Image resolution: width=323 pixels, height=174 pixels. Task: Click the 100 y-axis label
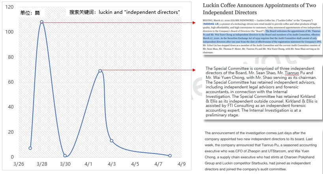9,32
